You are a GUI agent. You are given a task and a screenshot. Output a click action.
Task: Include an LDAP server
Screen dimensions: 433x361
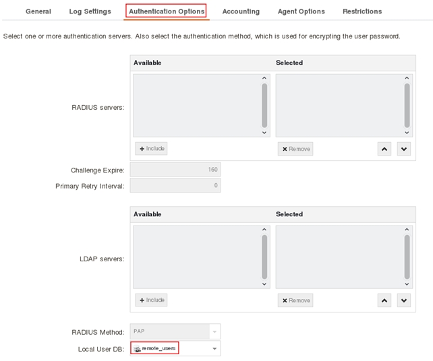click(x=151, y=300)
